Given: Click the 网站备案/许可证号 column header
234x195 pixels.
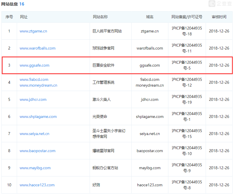Looking at the screenshot, I should (187, 17).
